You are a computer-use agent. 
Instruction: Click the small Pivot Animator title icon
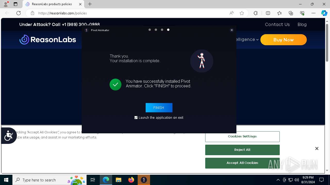[87, 30]
